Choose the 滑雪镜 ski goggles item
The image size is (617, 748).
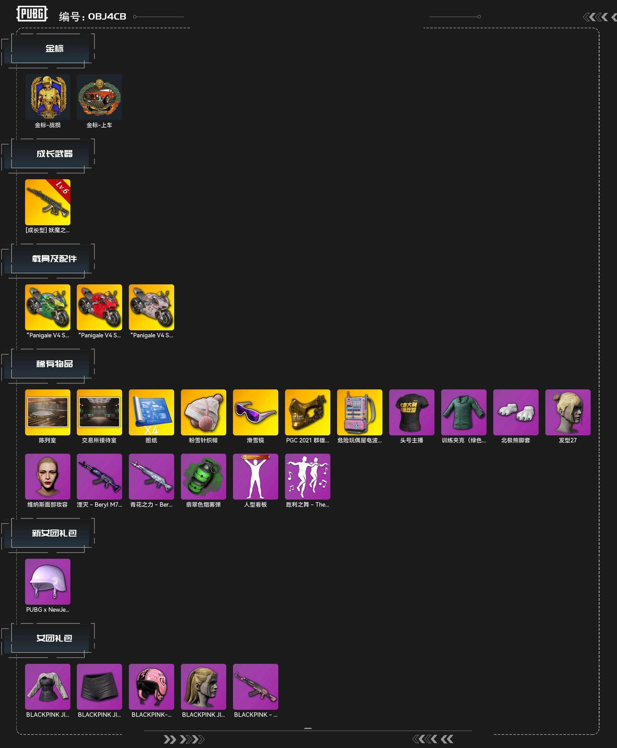(x=255, y=412)
